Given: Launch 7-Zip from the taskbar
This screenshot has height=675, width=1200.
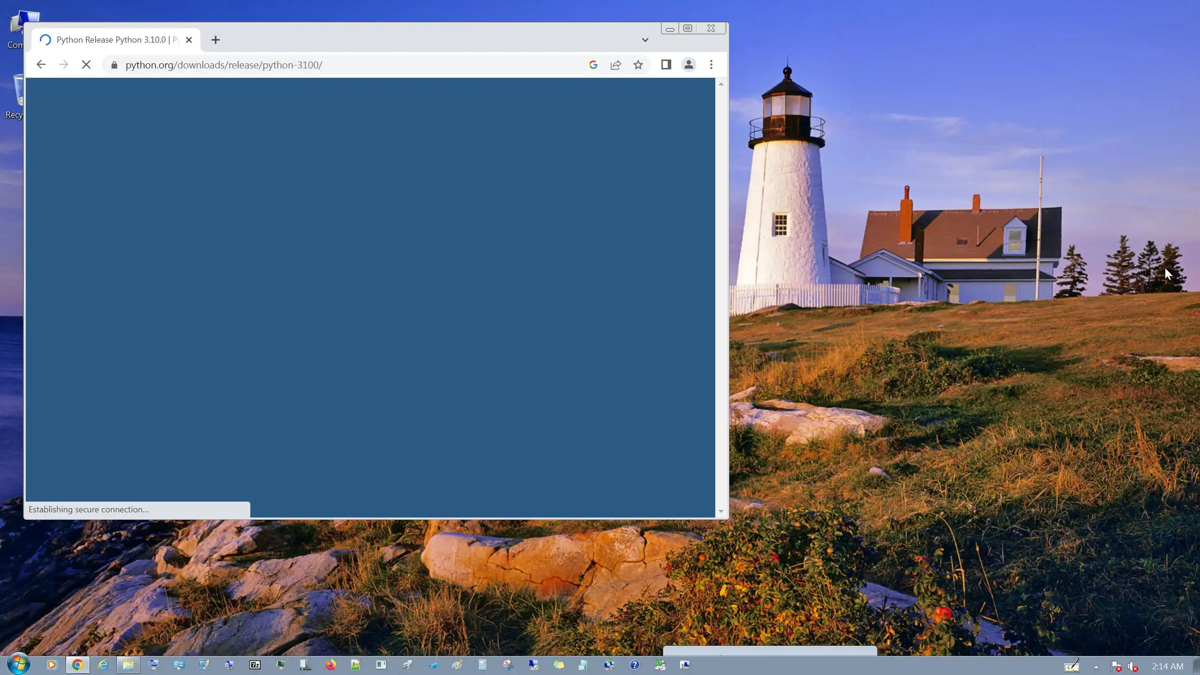Looking at the screenshot, I should 255,665.
